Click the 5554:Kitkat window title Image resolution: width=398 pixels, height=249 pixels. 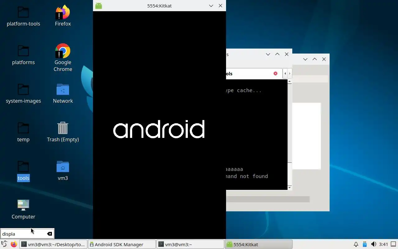point(159,6)
